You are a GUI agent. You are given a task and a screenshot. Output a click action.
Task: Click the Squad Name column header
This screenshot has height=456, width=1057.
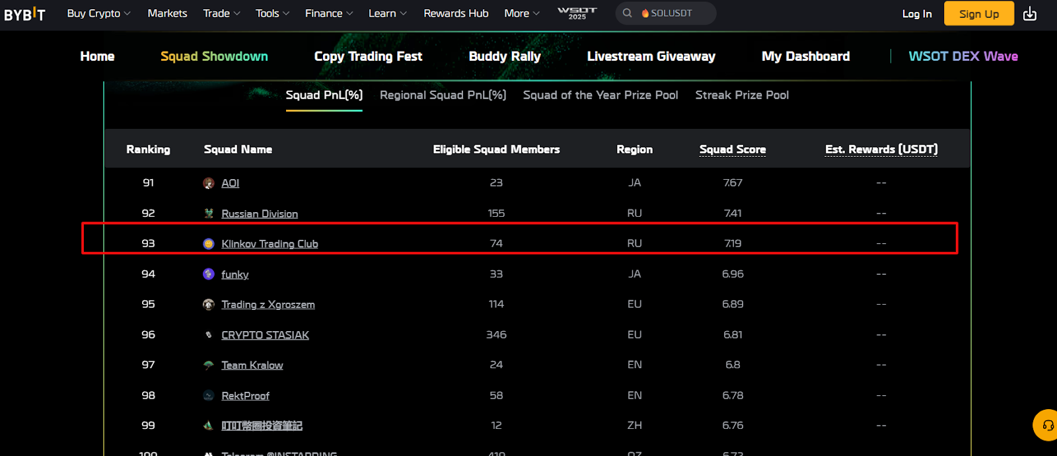pos(238,149)
